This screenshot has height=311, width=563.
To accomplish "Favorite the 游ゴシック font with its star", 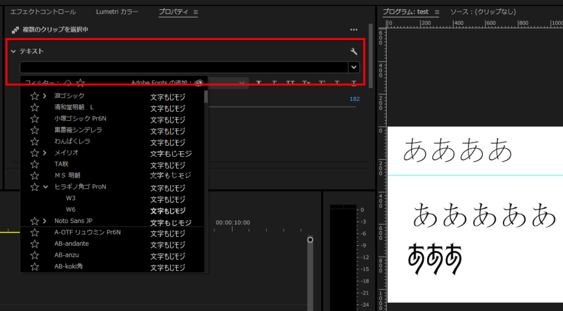I will click(35, 96).
